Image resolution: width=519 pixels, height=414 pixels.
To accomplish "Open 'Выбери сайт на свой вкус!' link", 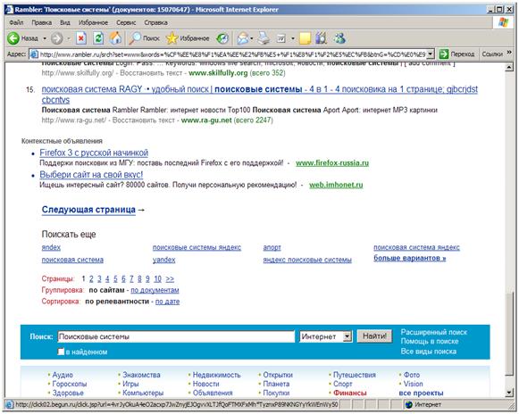I will pos(91,175).
